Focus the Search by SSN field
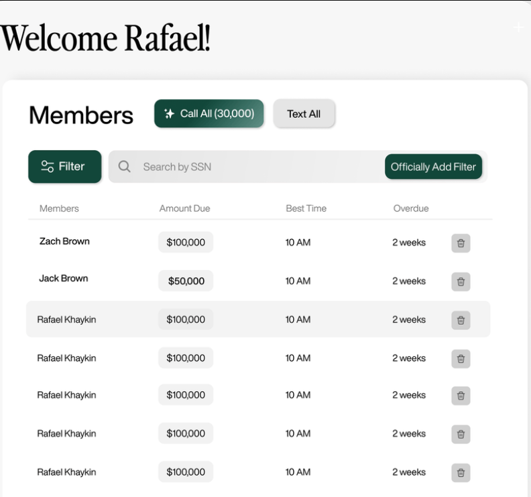531x497 pixels. [255, 167]
